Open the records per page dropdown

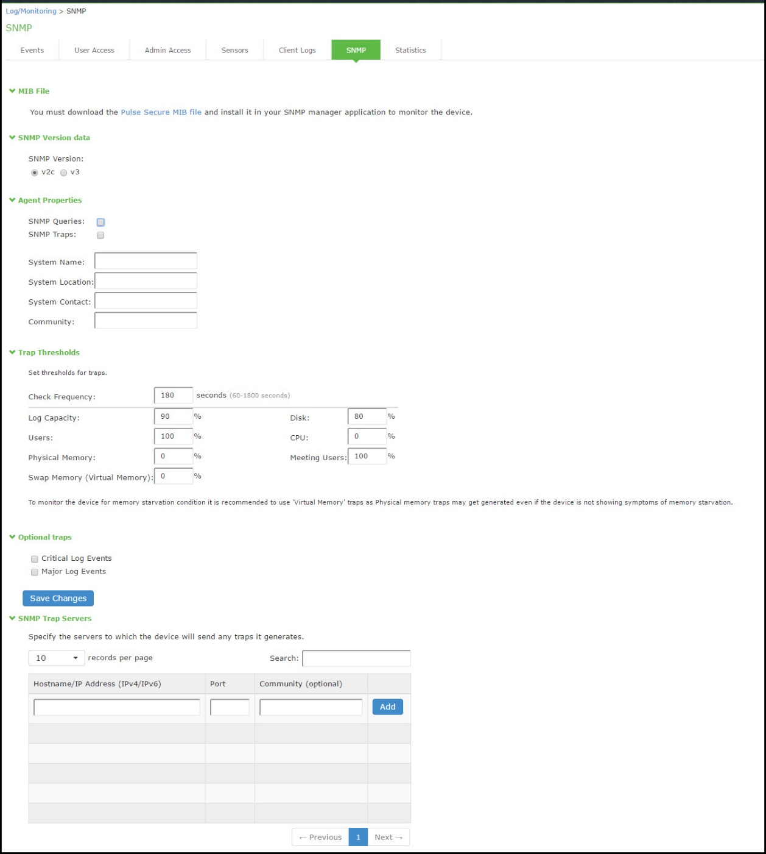55,658
